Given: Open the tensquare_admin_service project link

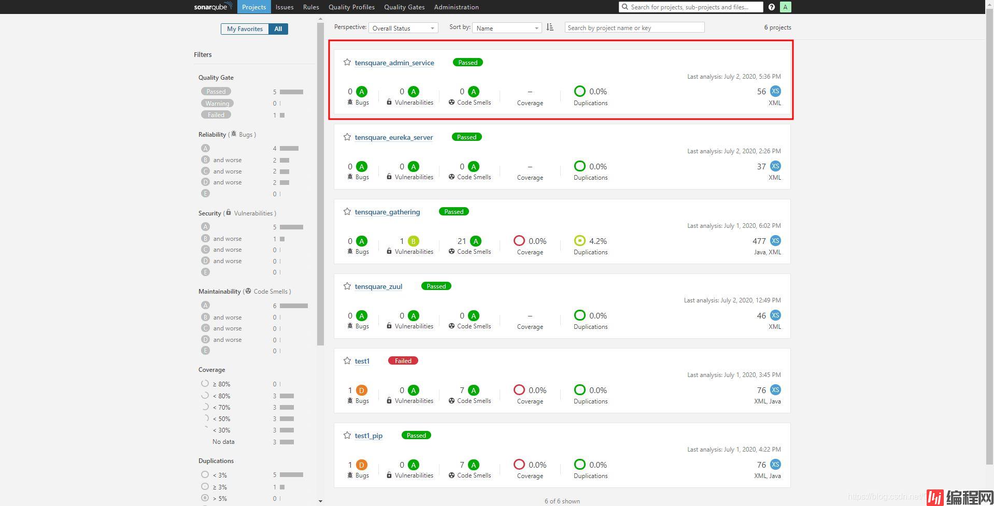Looking at the screenshot, I should pyautogui.click(x=394, y=63).
